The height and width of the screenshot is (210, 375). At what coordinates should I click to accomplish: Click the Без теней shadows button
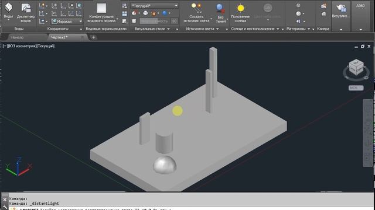click(220, 13)
